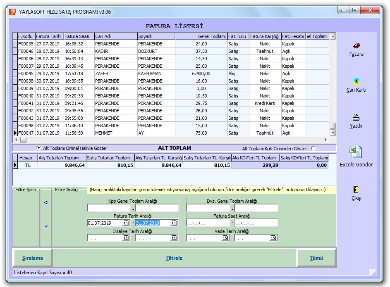
Task: Click the Fat.Hesabı column header
Action: 293,36
